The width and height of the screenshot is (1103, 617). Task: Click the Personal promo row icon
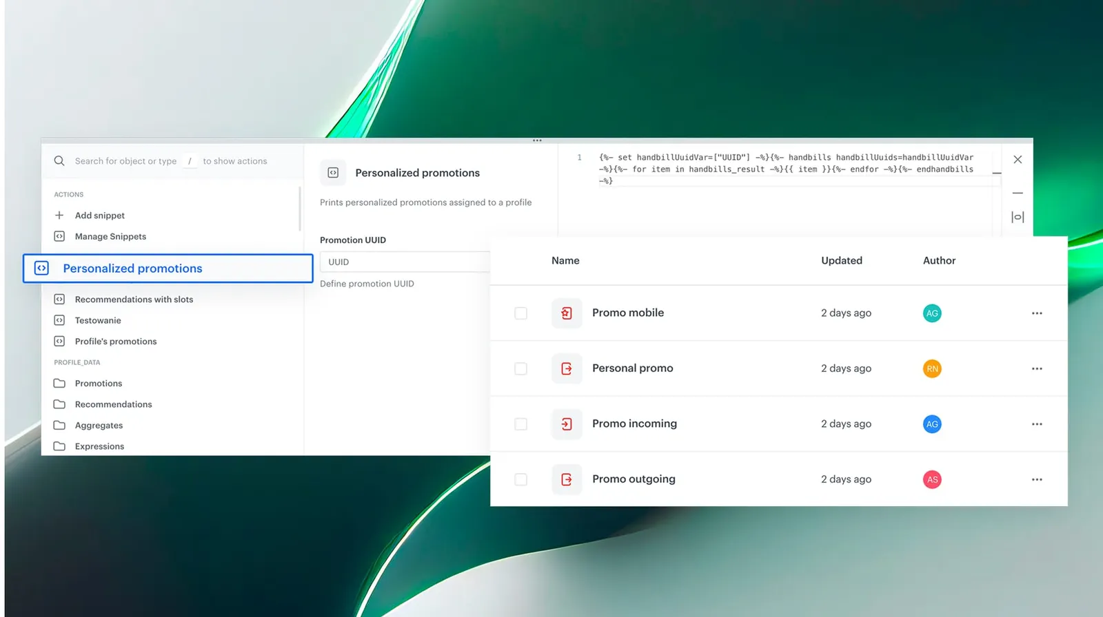(x=567, y=368)
